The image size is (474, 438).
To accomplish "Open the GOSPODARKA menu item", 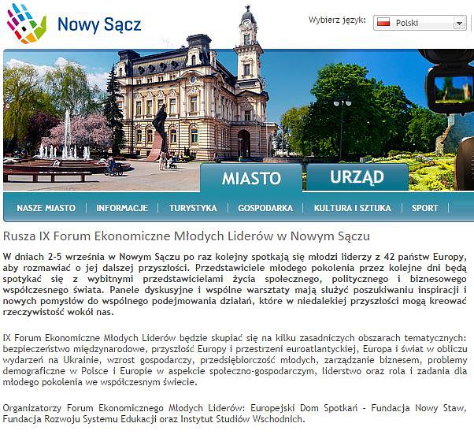I will 265,208.
